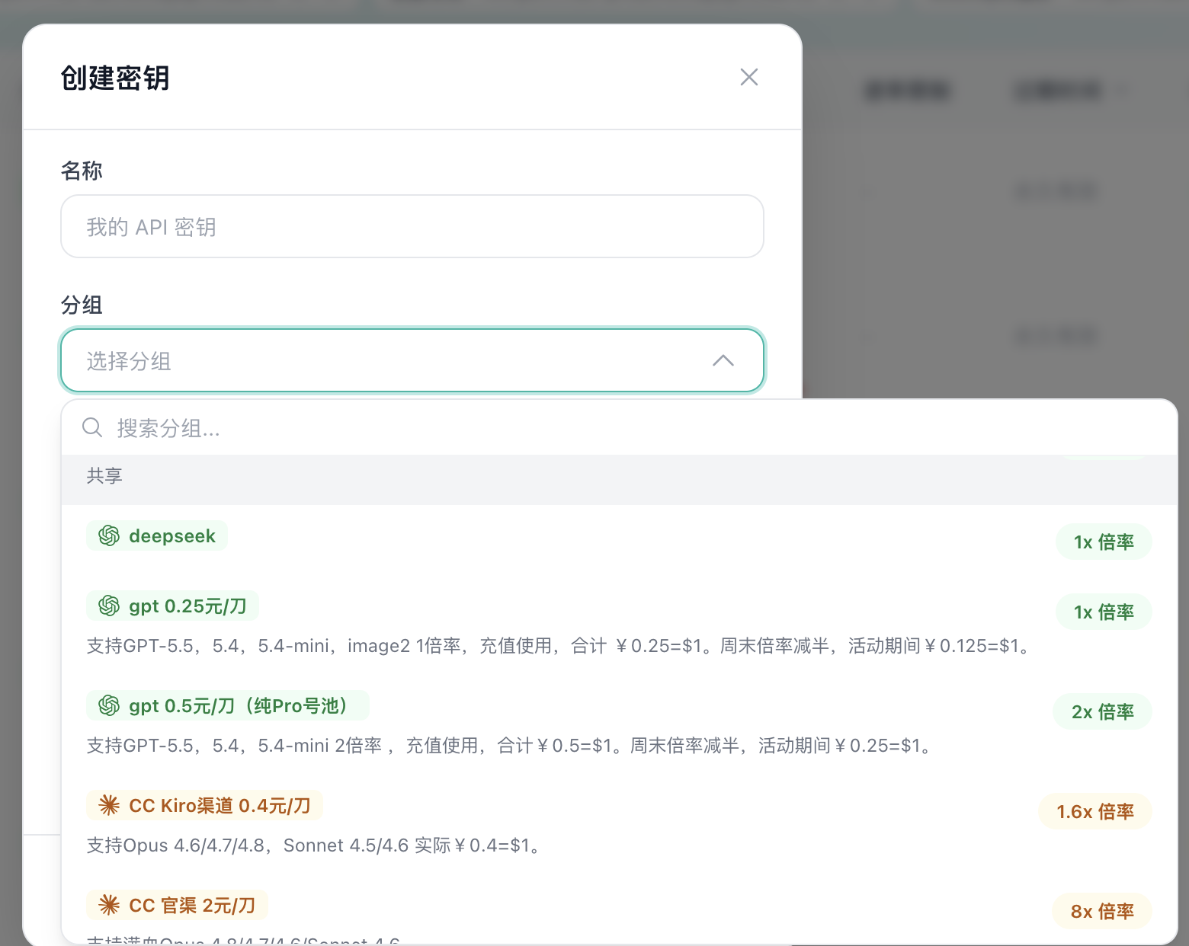1189x946 pixels.
Task: Select gpt 0.5元/刀（纯Pro号池）group
Action: coord(228,706)
